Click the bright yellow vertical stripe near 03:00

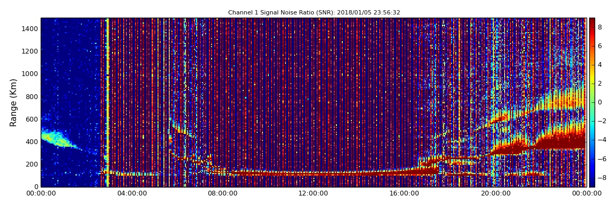tap(108, 102)
